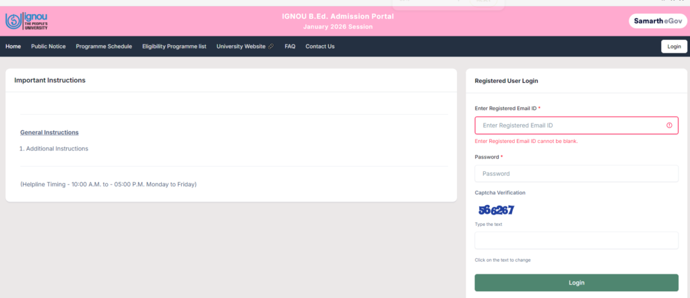This screenshot has height=298, width=690.
Task: Focus the Password input field
Action: coord(576,173)
